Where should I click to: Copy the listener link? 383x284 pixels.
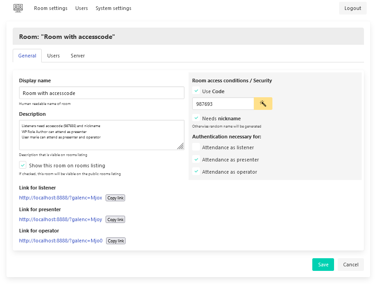tap(115, 198)
